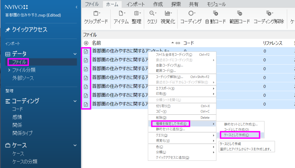Switch to the インポート ribbon tab
Viewport: 295px width, 168px height.
pos(135,4)
